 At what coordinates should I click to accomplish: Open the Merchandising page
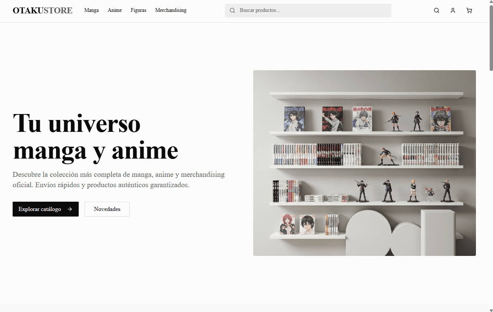(170, 10)
